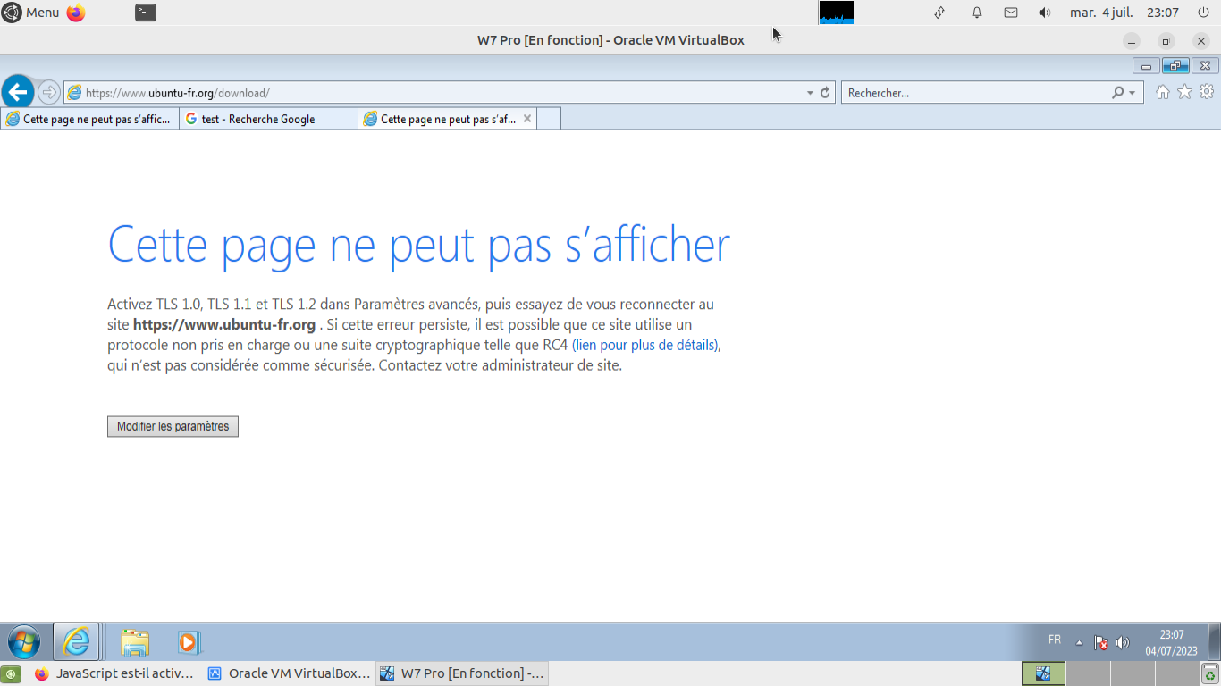
Task: Launch Terminal from the top panel
Action: [x=146, y=13]
